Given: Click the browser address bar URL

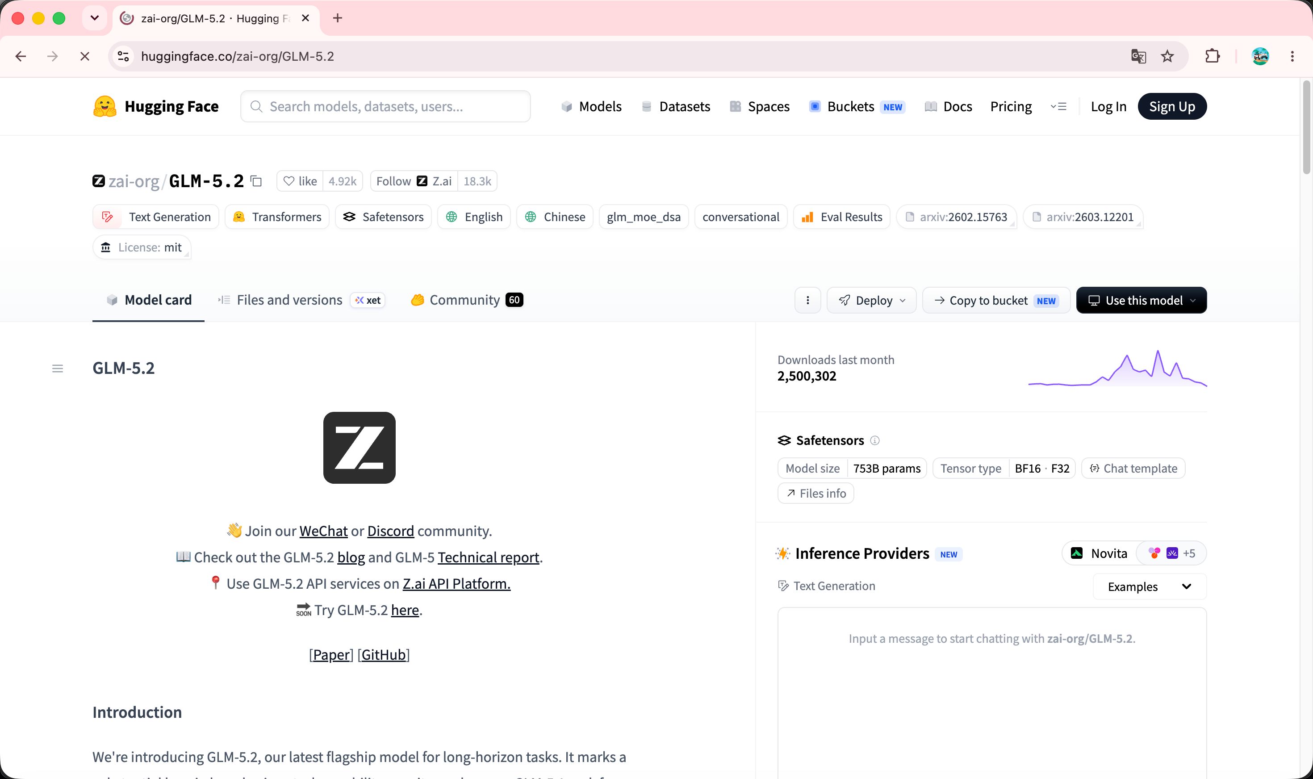Looking at the screenshot, I should tap(238, 56).
